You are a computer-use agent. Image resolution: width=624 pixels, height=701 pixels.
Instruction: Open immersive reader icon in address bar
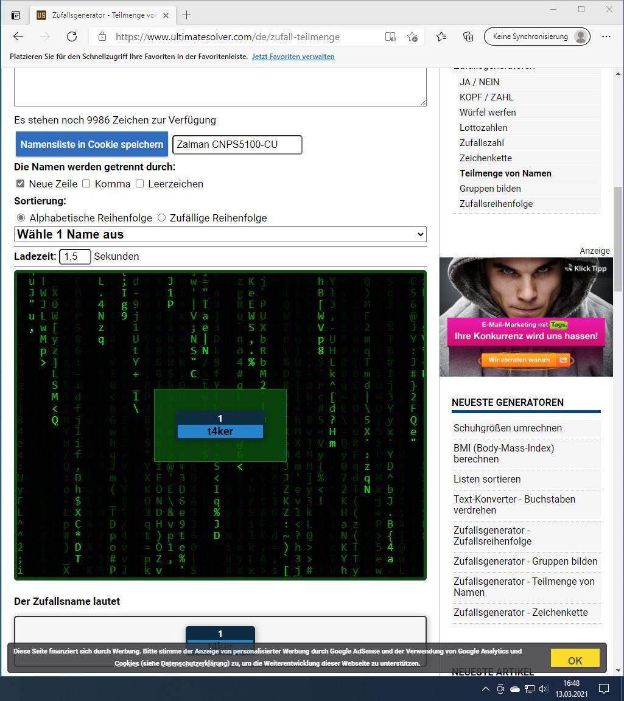[390, 37]
